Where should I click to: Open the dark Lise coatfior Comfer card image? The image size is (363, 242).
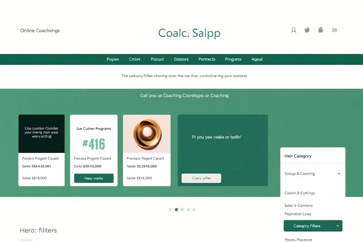click(41, 134)
